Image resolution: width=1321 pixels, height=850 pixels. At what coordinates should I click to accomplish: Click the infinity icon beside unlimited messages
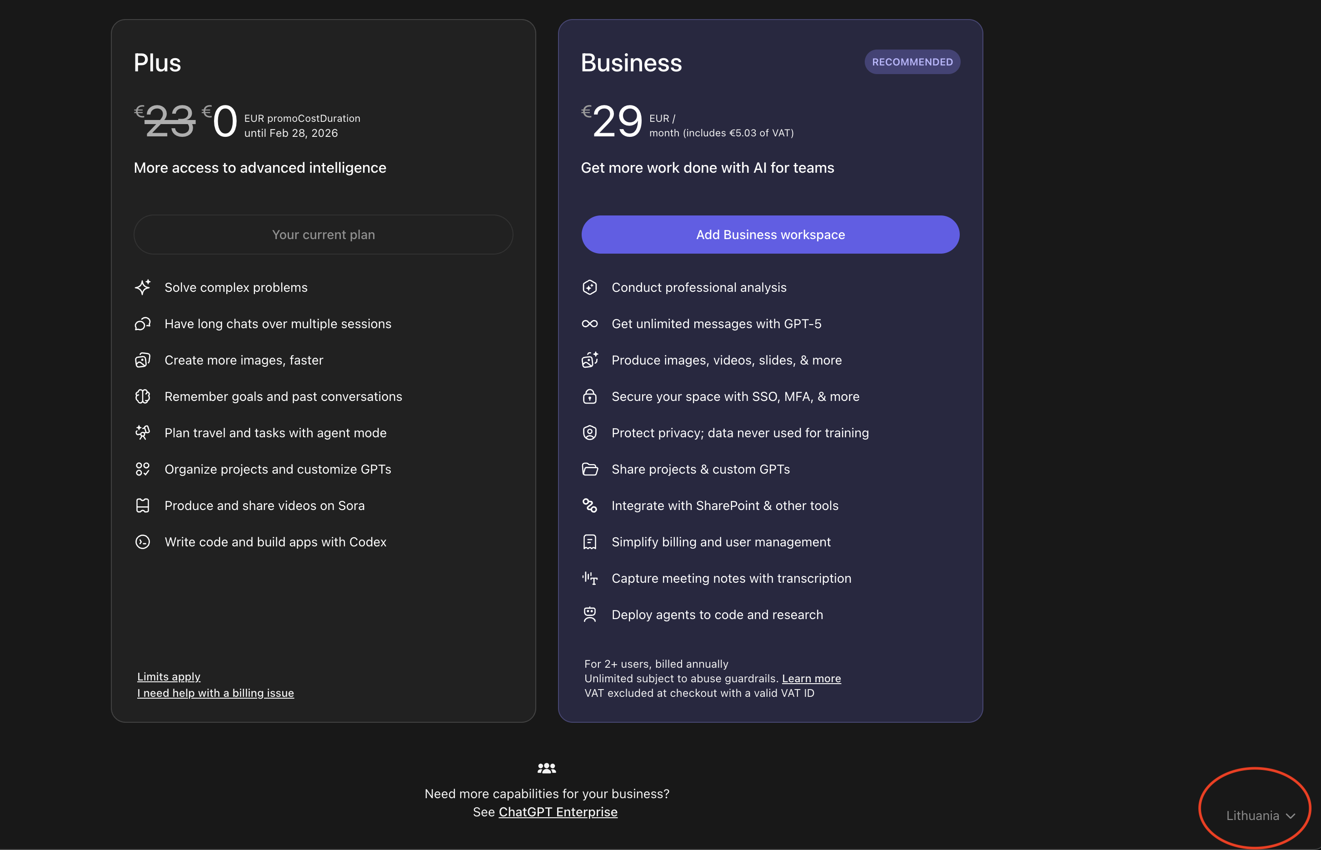point(590,324)
